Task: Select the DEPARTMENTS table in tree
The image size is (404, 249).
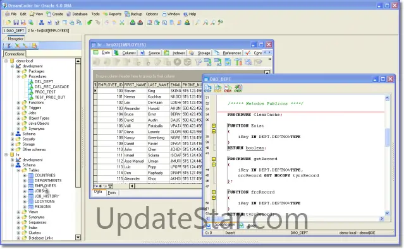Action: pos(48,181)
